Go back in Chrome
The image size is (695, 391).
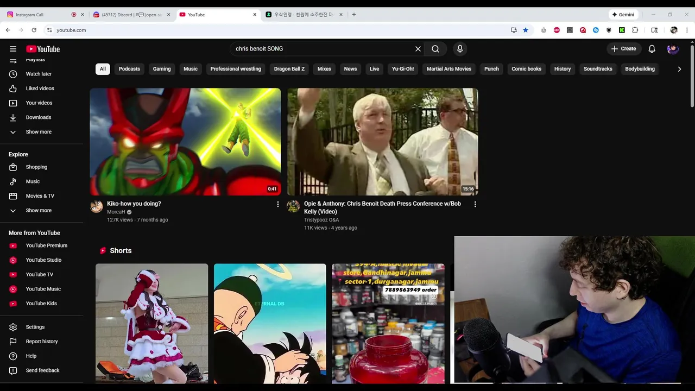pyautogui.click(x=8, y=30)
